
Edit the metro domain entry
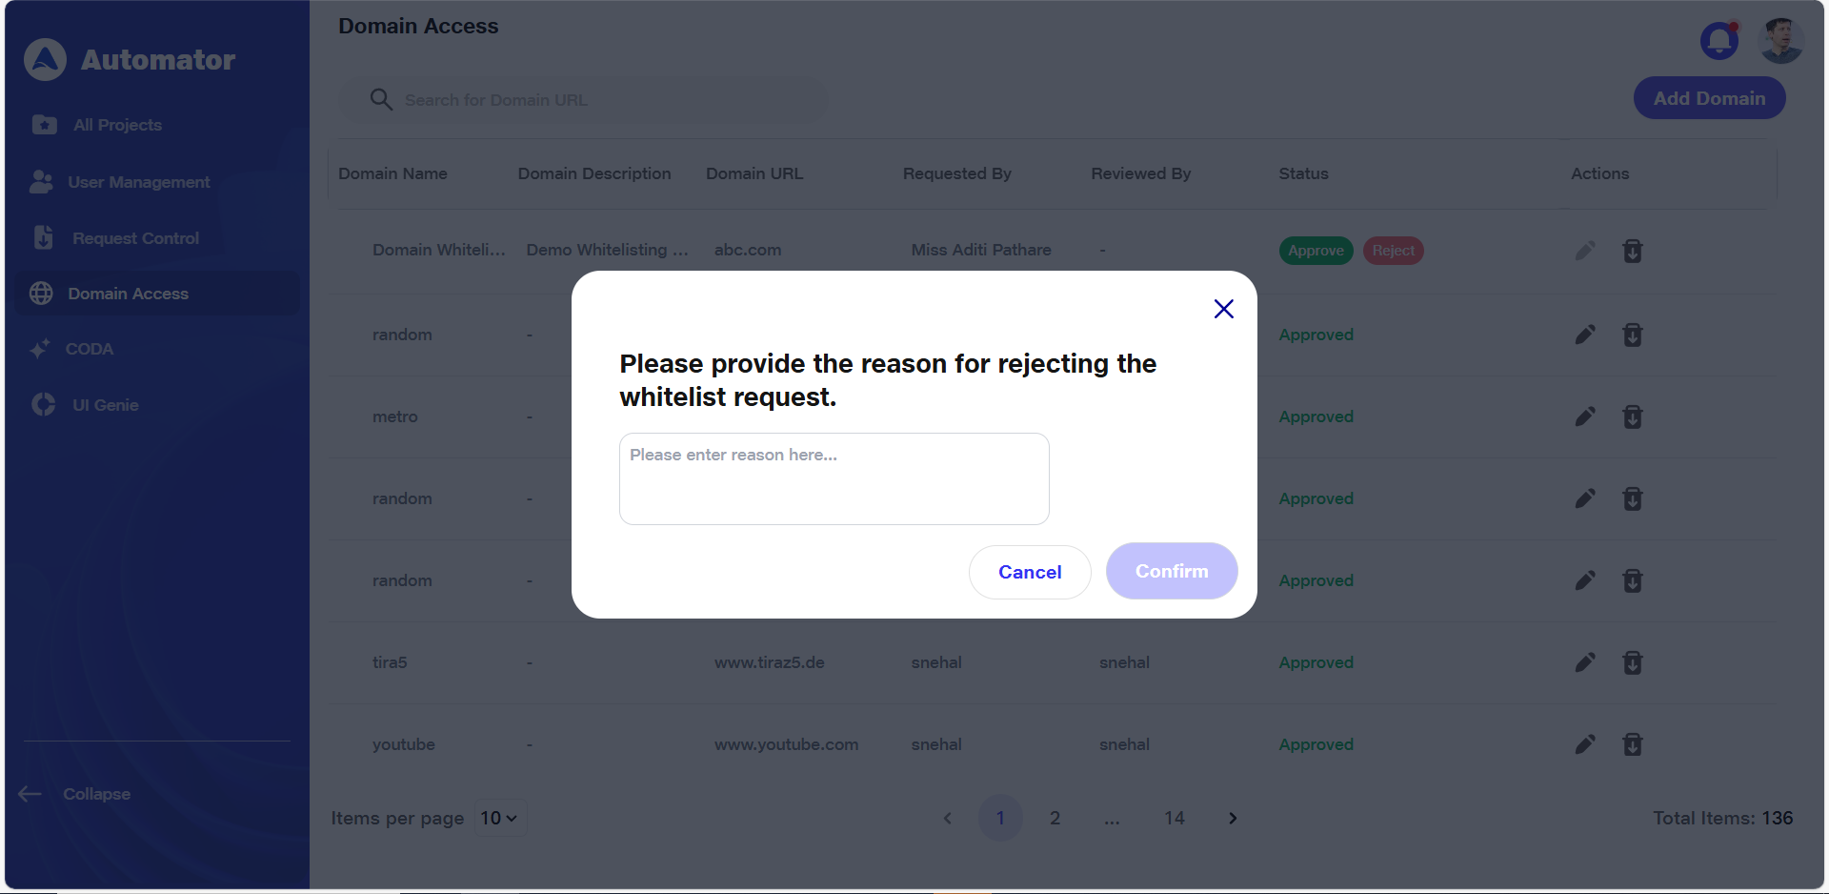point(1584,417)
